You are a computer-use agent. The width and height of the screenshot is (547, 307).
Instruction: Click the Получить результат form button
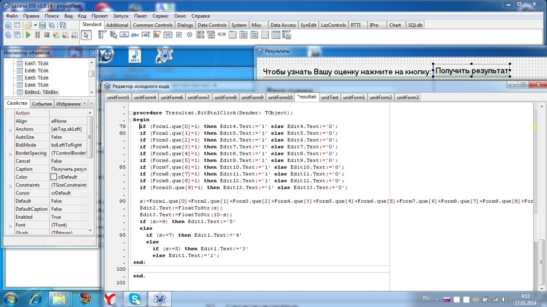472,71
